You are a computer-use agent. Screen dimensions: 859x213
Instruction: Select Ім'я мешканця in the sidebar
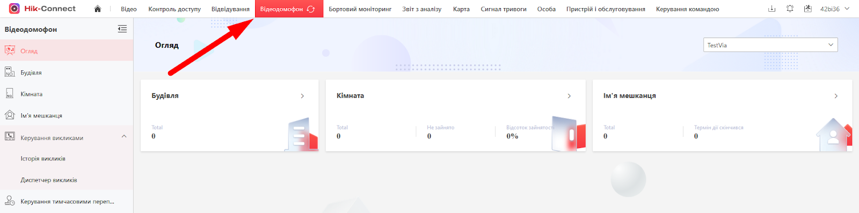pos(67,115)
